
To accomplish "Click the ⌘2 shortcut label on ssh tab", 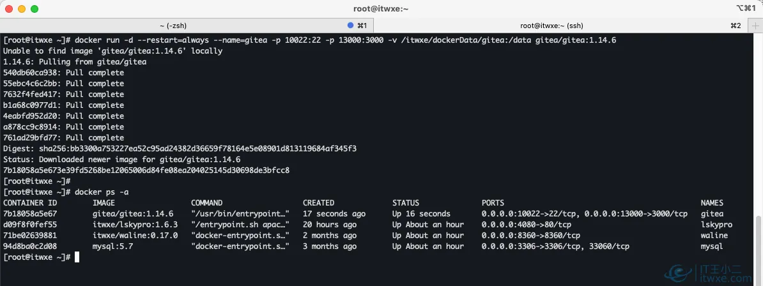I will click(x=736, y=26).
